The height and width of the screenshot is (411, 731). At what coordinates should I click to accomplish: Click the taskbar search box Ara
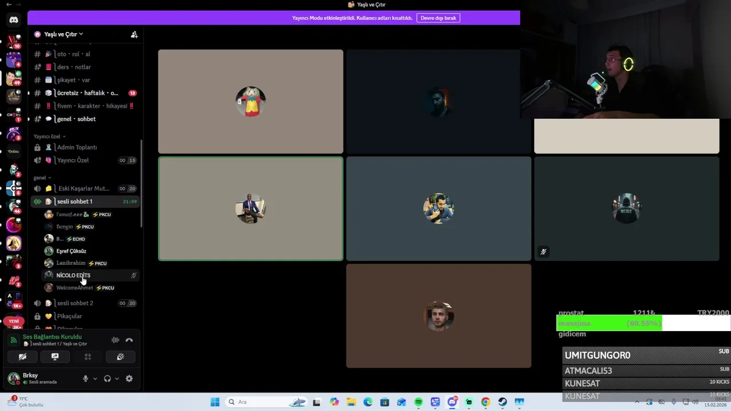click(x=266, y=402)
